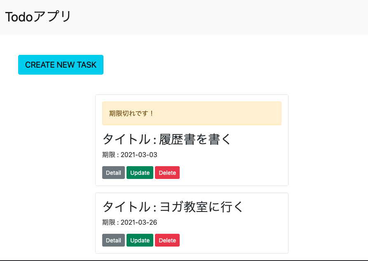368x261 pixels.
Task: Click the 期限切れです！ warning banner
Action: pos(191,113)
